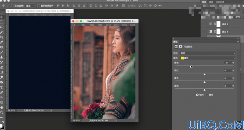244x130 pixels.
Task: Select the Crop tool
Action: point(2,37)
